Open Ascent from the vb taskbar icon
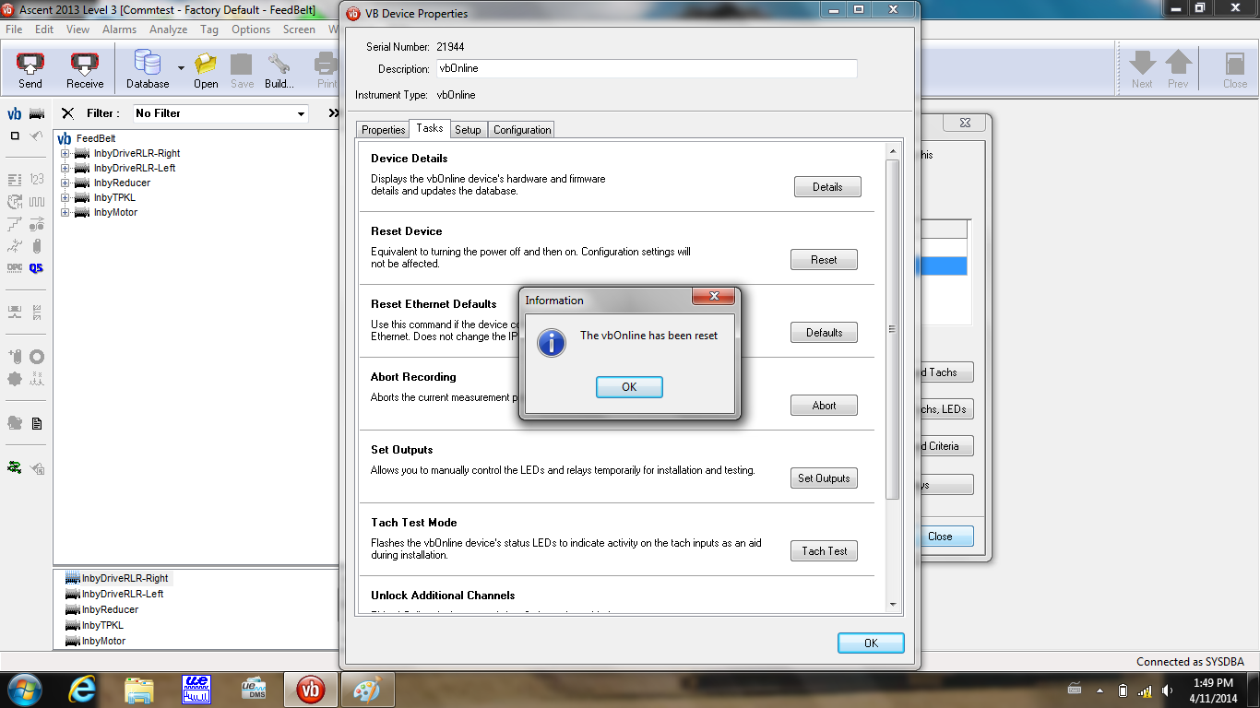The image size is (1260, 708). pyautogui.click(x=311, y=689)
